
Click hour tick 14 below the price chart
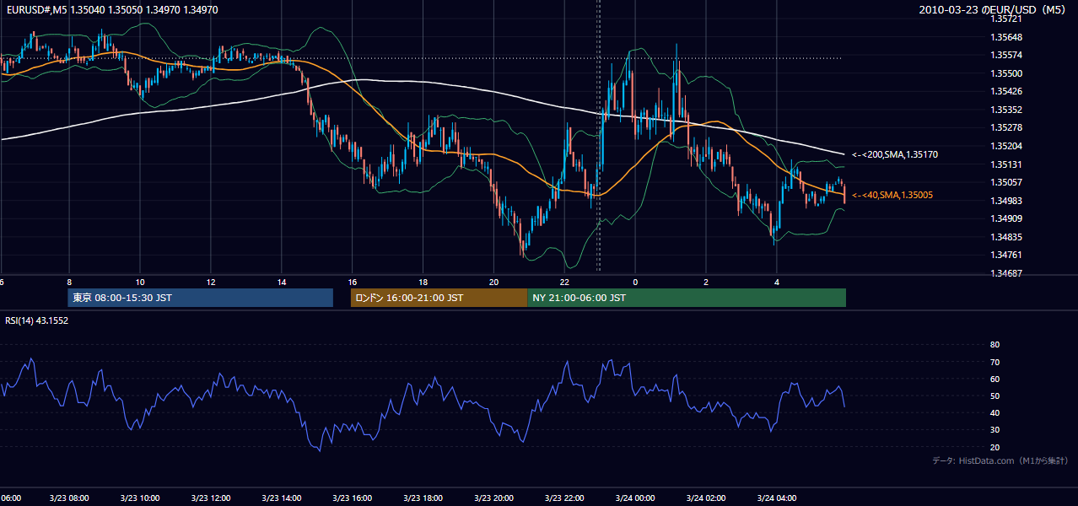(282, 283)
